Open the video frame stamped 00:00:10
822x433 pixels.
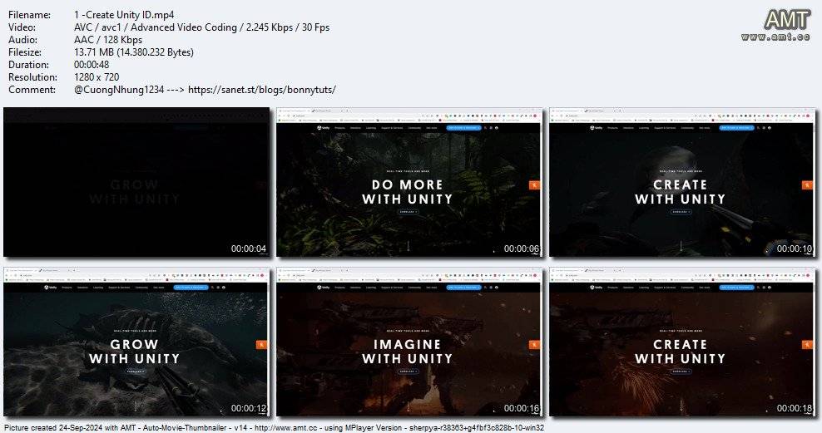[681, 182]
